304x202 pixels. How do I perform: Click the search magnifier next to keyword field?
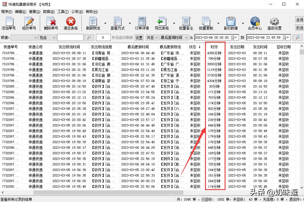(x=89, y=37)
